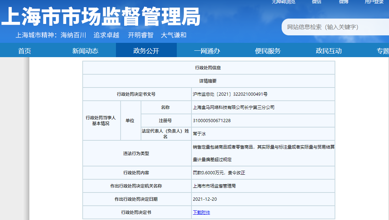389x220 pixels.
Task: Click the 注册号 label cell
Action: (165, 120)
